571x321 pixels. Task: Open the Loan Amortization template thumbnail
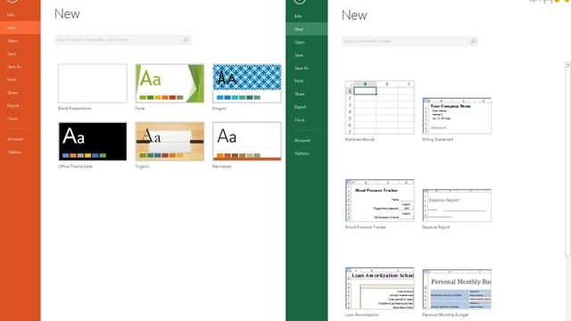click(379, 288)
